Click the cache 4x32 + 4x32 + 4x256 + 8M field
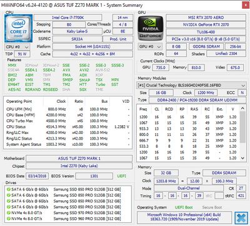The width and height of the screenshot is (250, 226). pyautogui.click(x=92, y=54)
